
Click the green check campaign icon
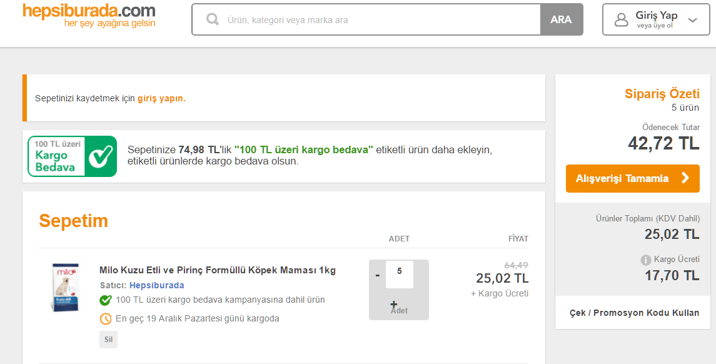tap(106, 300)
